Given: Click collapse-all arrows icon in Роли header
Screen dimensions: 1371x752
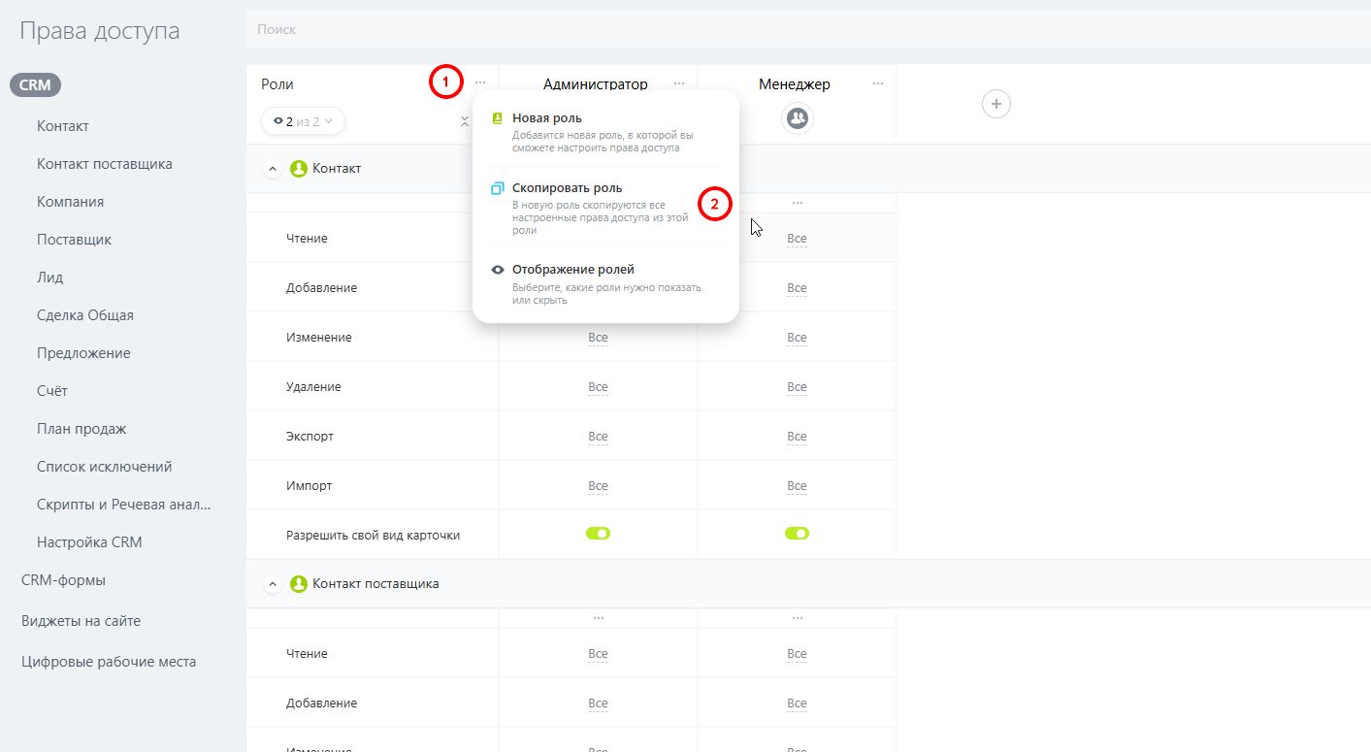Looking at the screenshot, I should coord(465,121).
